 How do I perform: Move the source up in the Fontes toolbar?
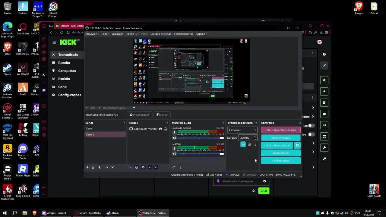click(150, 167)
